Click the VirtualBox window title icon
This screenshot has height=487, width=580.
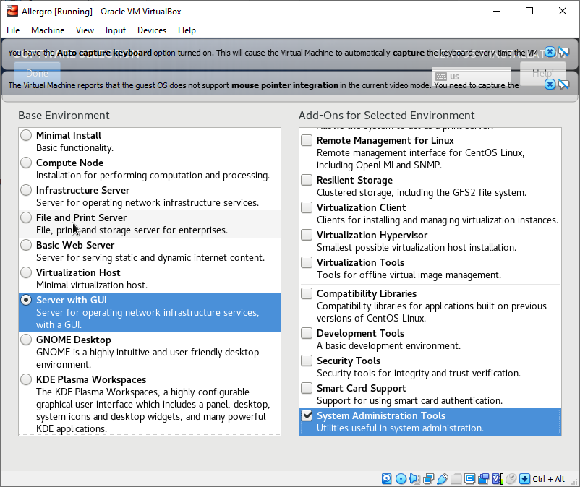[12, 11]
